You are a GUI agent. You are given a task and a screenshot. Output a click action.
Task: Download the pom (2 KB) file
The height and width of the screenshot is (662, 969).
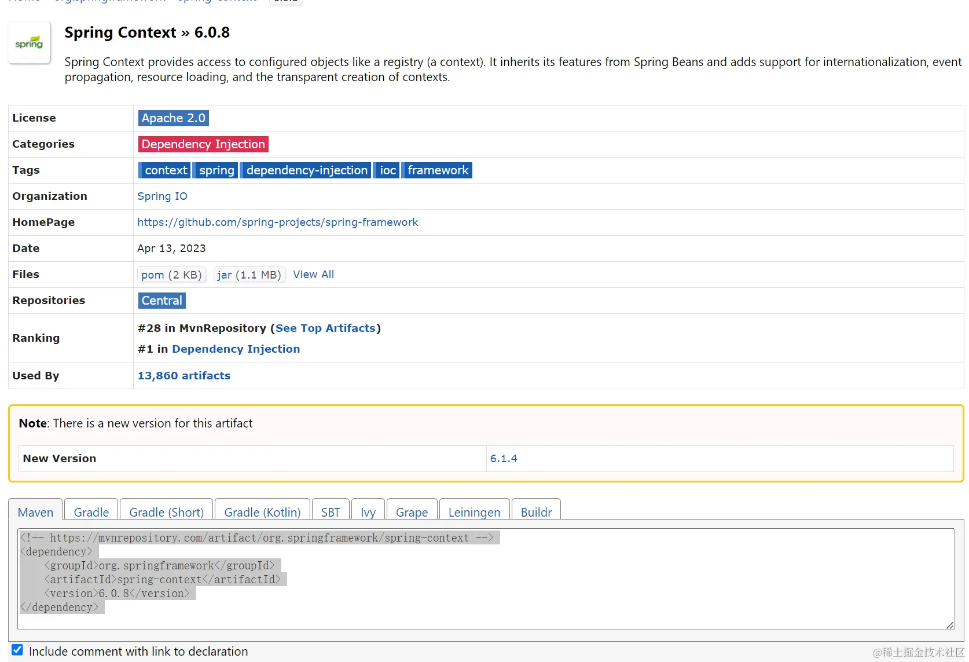click(x=171, y=275)
